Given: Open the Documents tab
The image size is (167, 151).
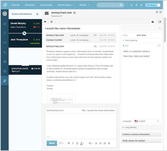Looking at the screenshot, I should click(x=46, y=5).
